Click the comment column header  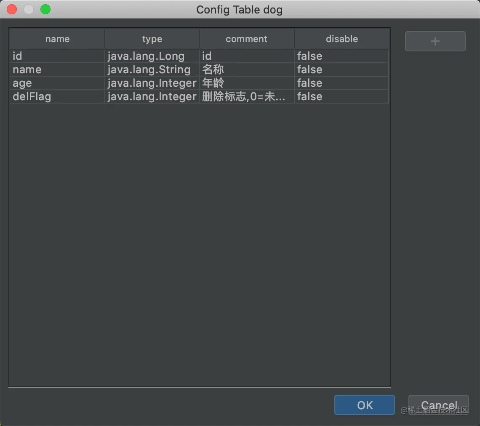click(x=247, y=39)
